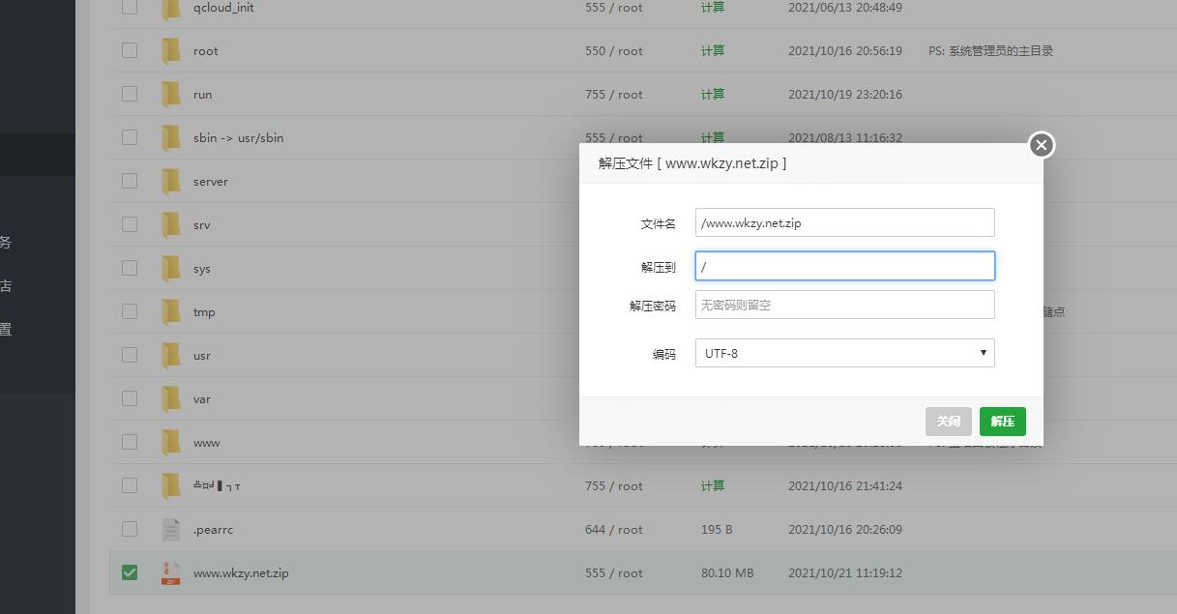Close the extract dialog with X icon

click(1041, 145)
